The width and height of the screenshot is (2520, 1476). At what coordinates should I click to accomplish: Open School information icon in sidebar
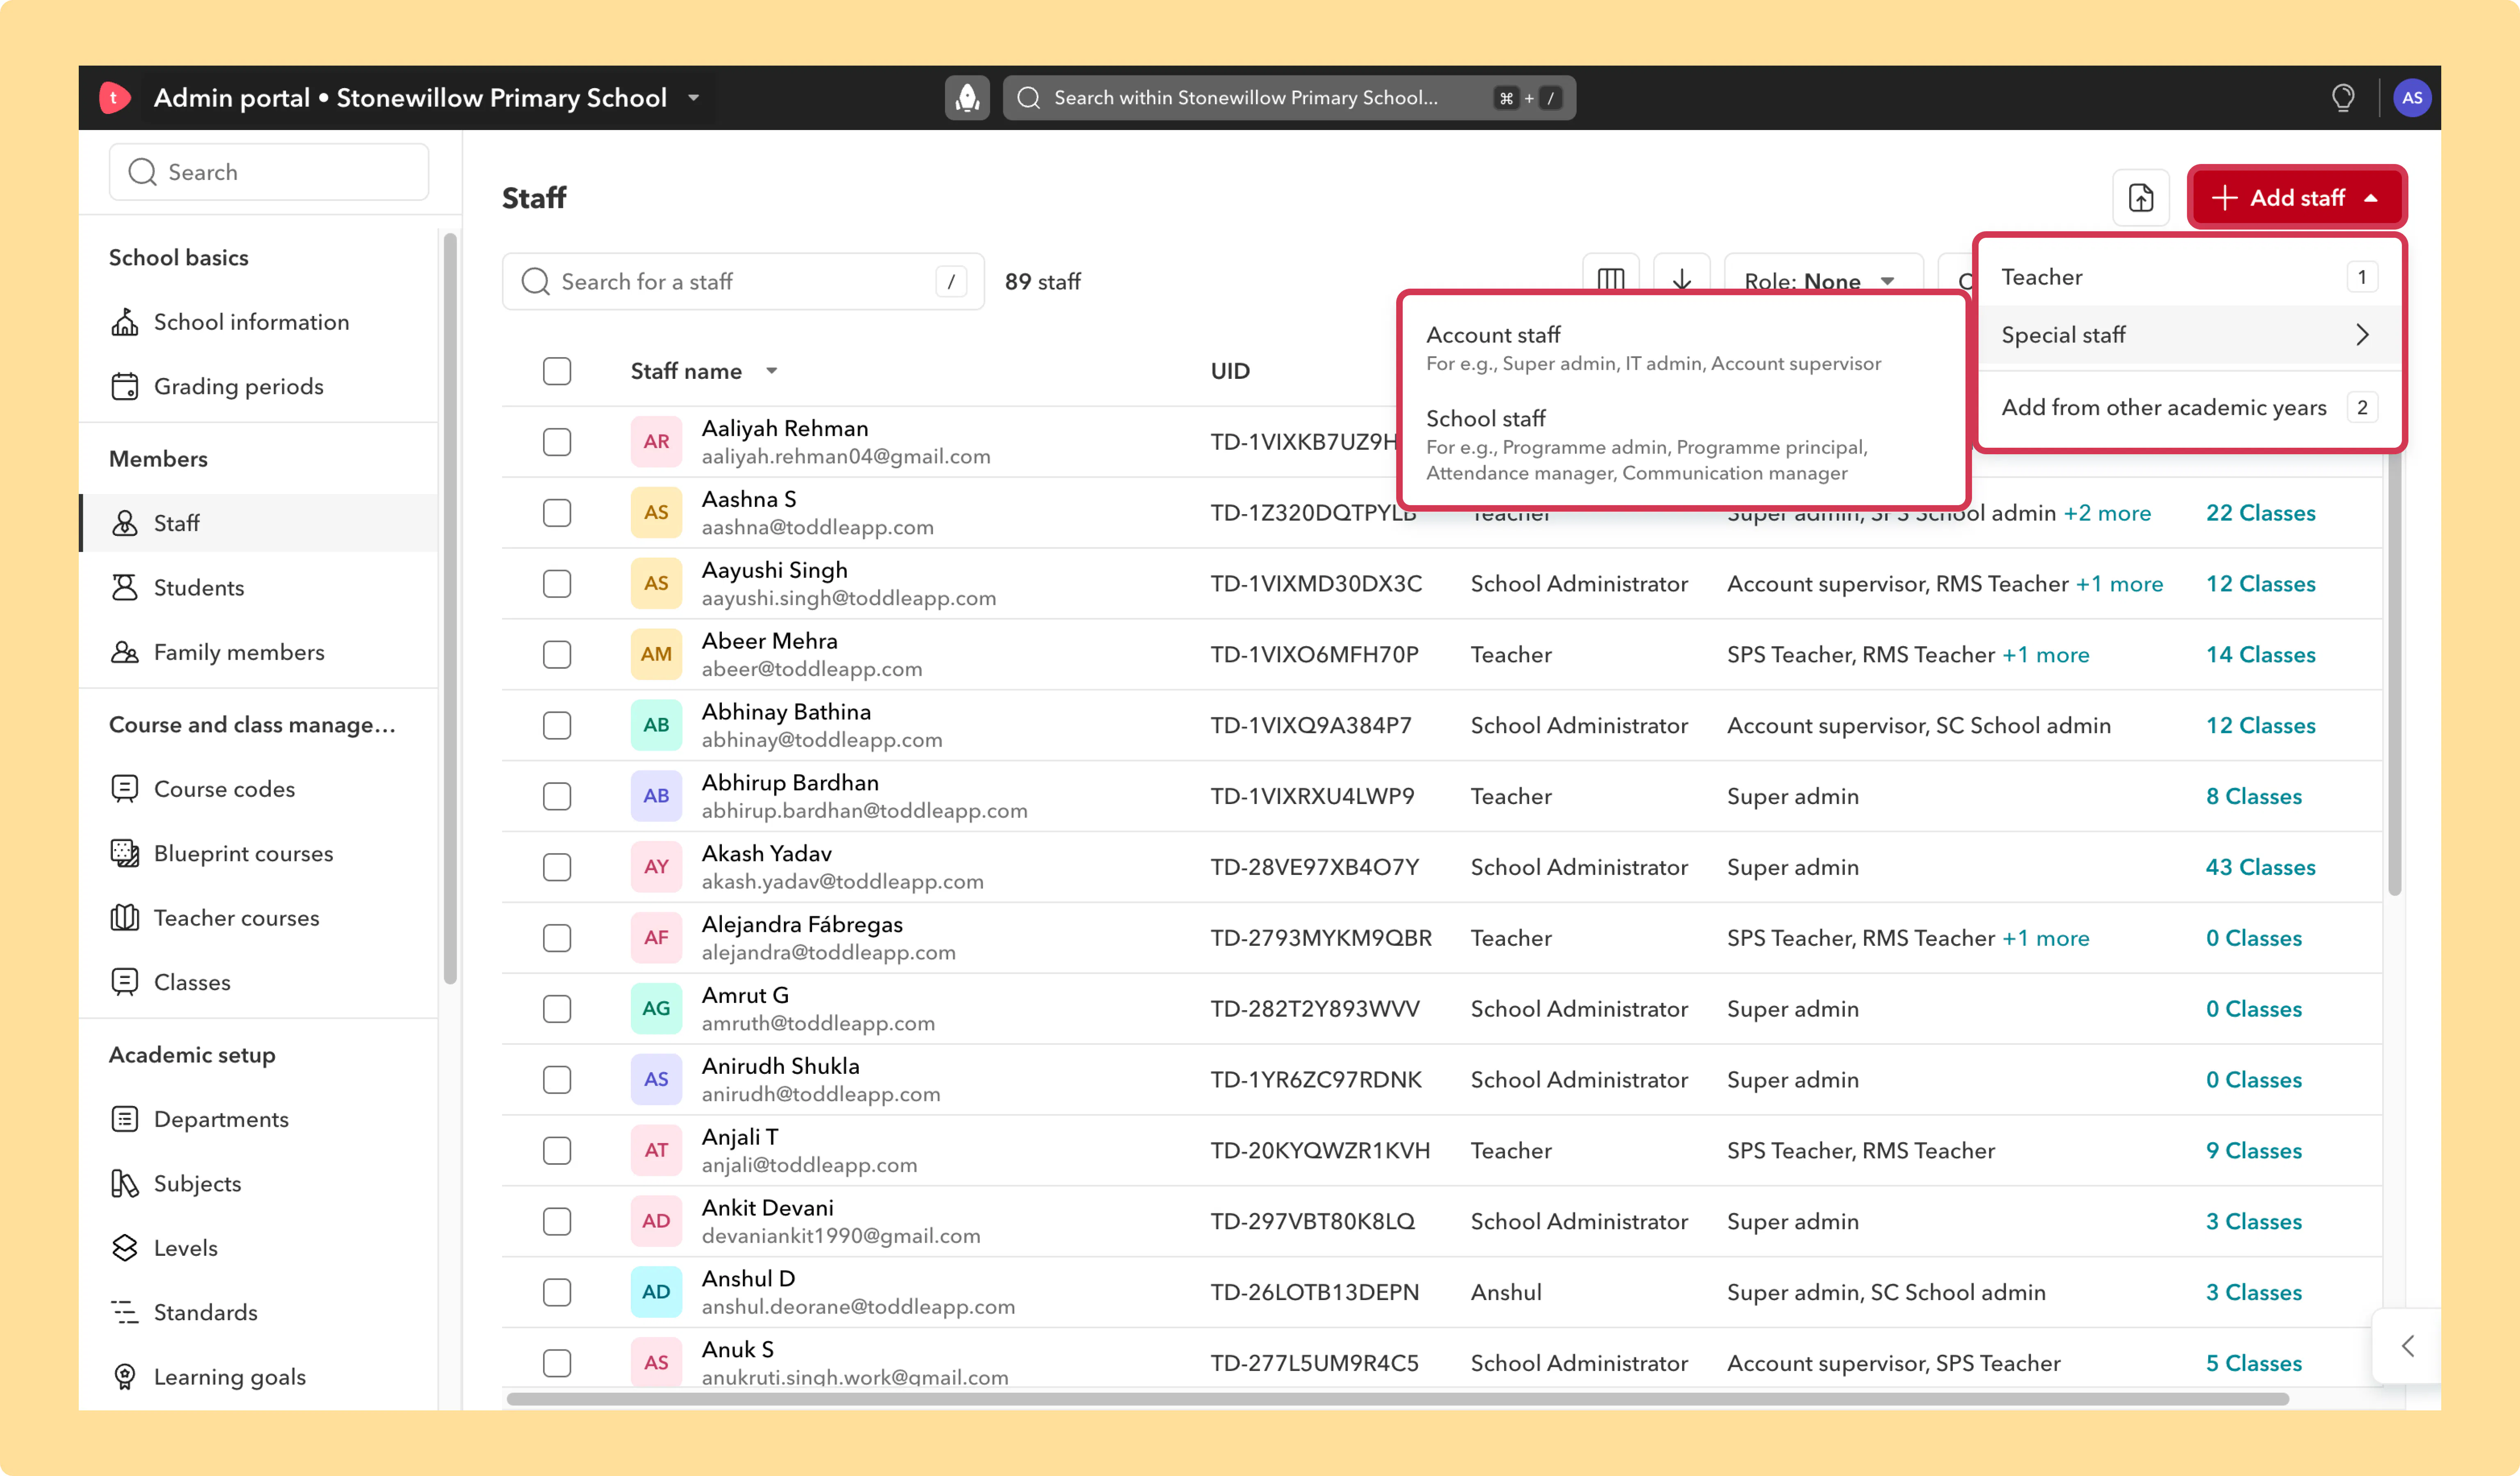pyautogui.click(x=125, y=322)
